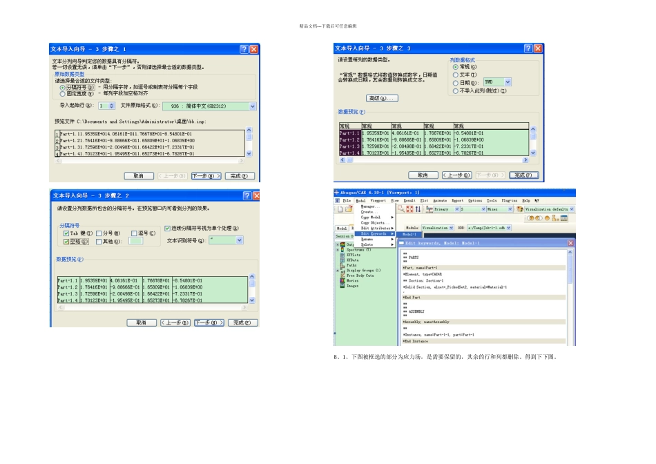656x464 pixels.
Task: Toggle the Tab 键 checkbox in step 2
Action: pyautogui.click(x=66, y=233)
